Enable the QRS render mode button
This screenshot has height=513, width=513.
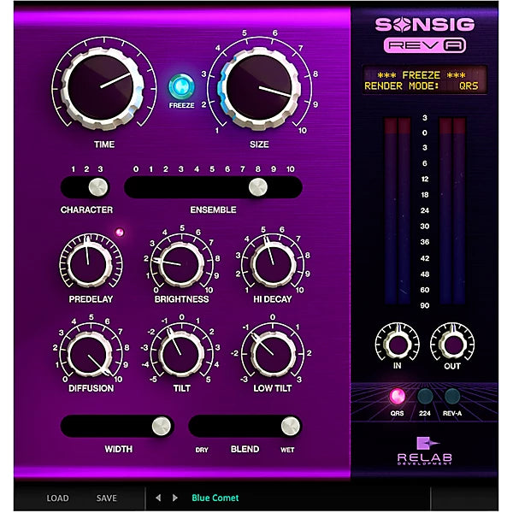coord(397,397)
